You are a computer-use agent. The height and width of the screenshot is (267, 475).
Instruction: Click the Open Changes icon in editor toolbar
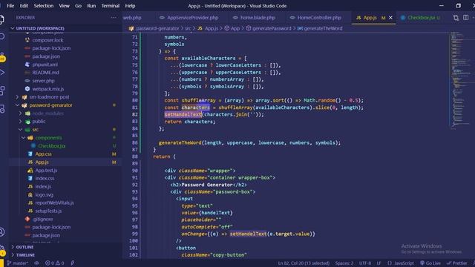click(x=456, y=18)
